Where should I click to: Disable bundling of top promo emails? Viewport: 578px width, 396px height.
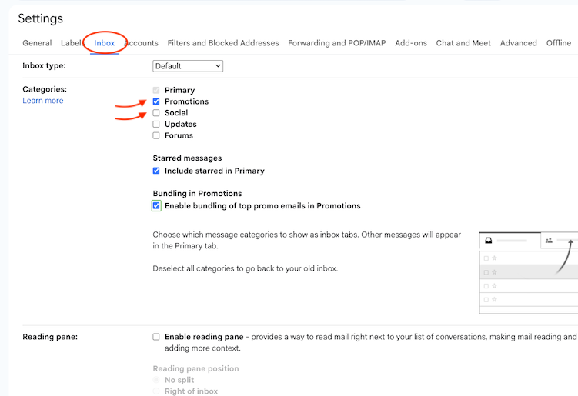pyautogui.click(x=156, y=206)
